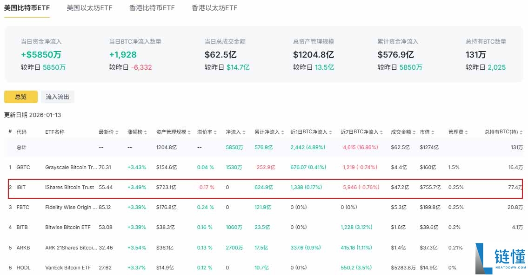Sort by 管理费 column arrow

[x=467, y=132]
